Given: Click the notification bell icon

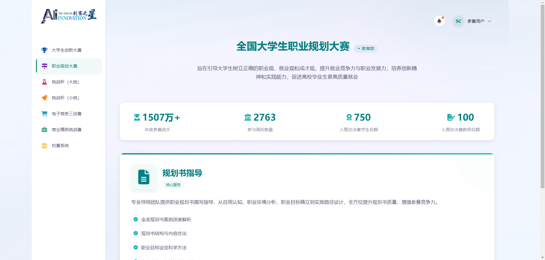Looking at the screenshot, I should (x=439, y=21).
